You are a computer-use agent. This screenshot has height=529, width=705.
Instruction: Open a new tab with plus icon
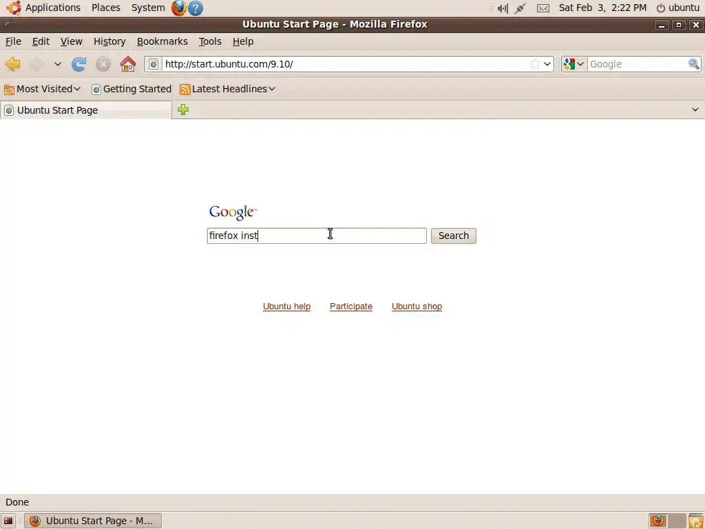click(183, 110)
